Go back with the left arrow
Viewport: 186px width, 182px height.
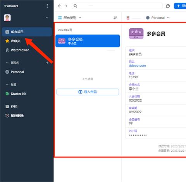point(60,6)
